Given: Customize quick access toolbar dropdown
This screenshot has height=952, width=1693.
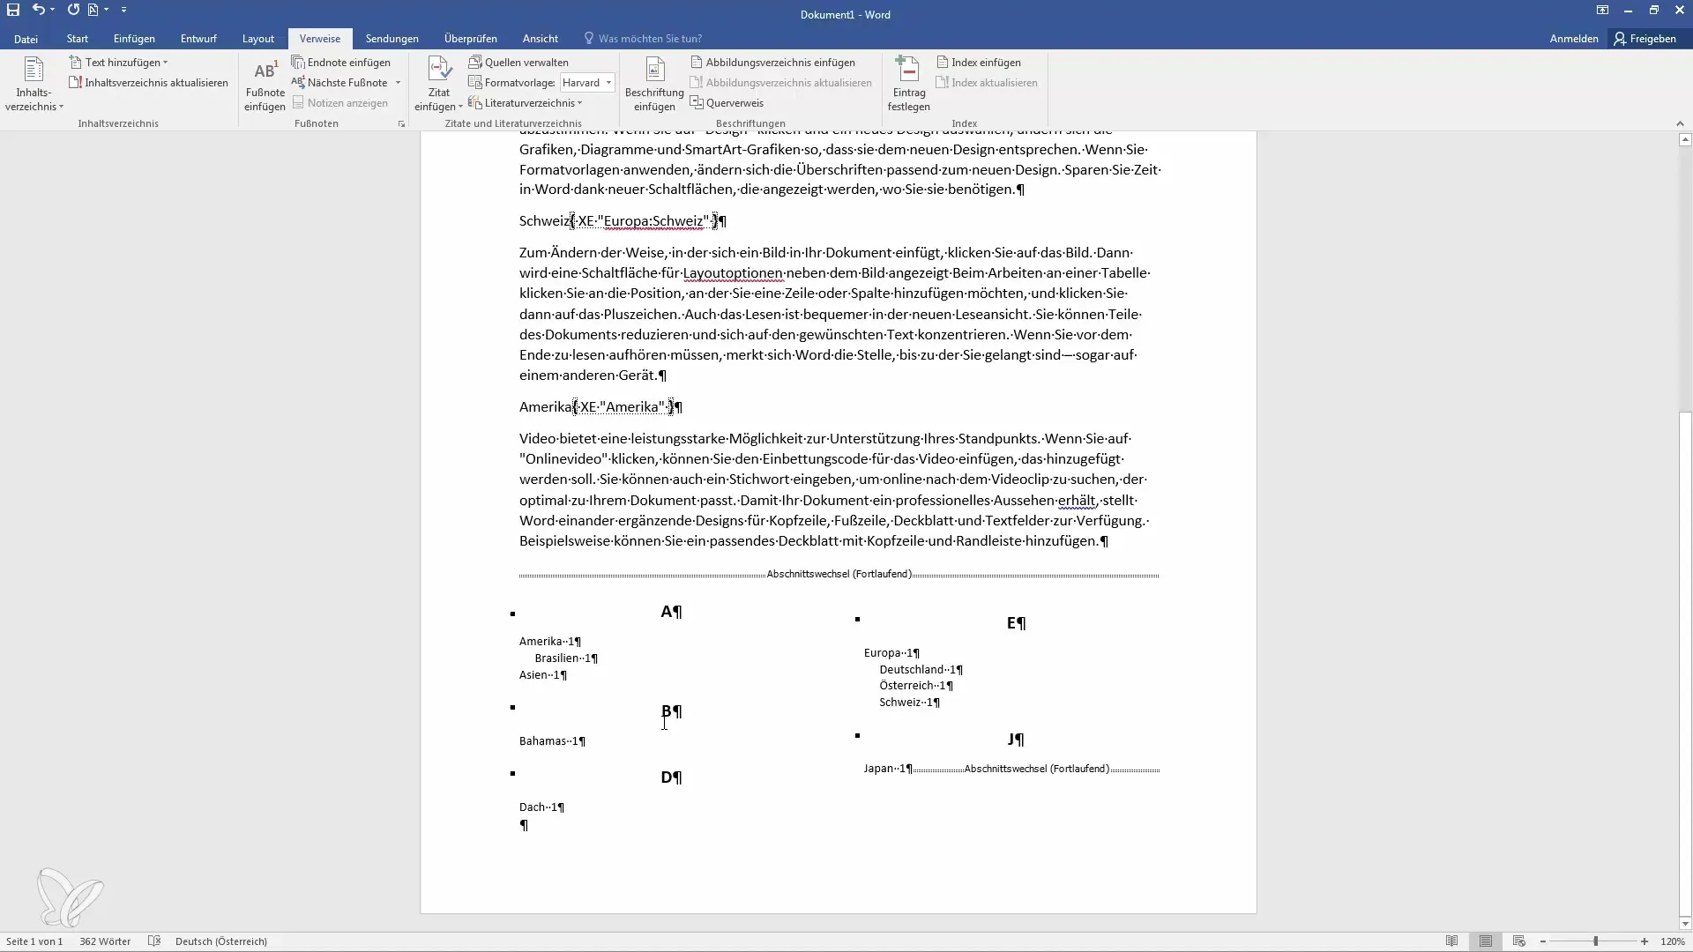Looking at the screenshot, I should (123, 10).
